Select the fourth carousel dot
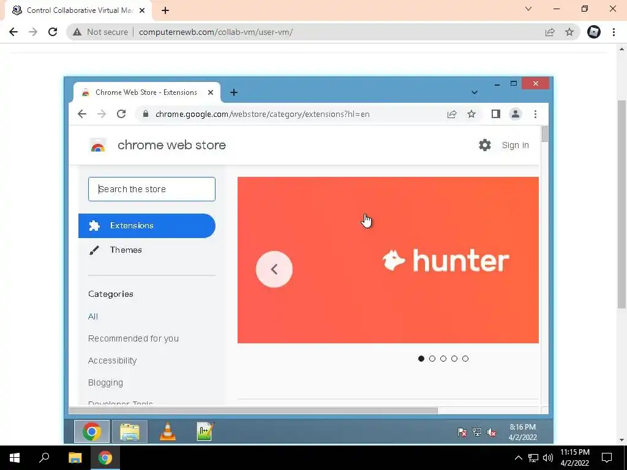 (454, 359)
